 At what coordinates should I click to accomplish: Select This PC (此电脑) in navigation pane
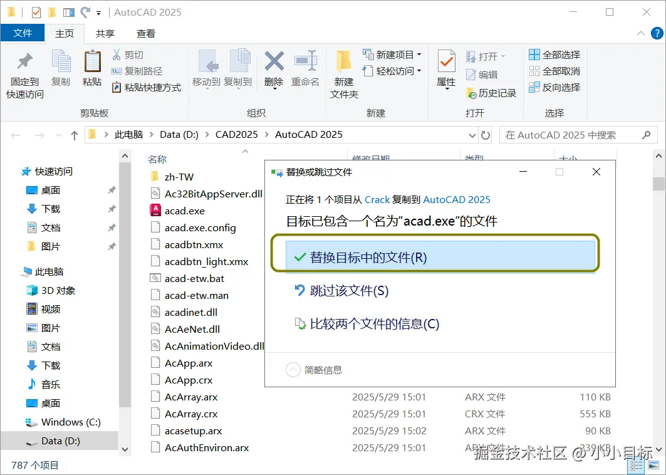click(x=43, y=271)
